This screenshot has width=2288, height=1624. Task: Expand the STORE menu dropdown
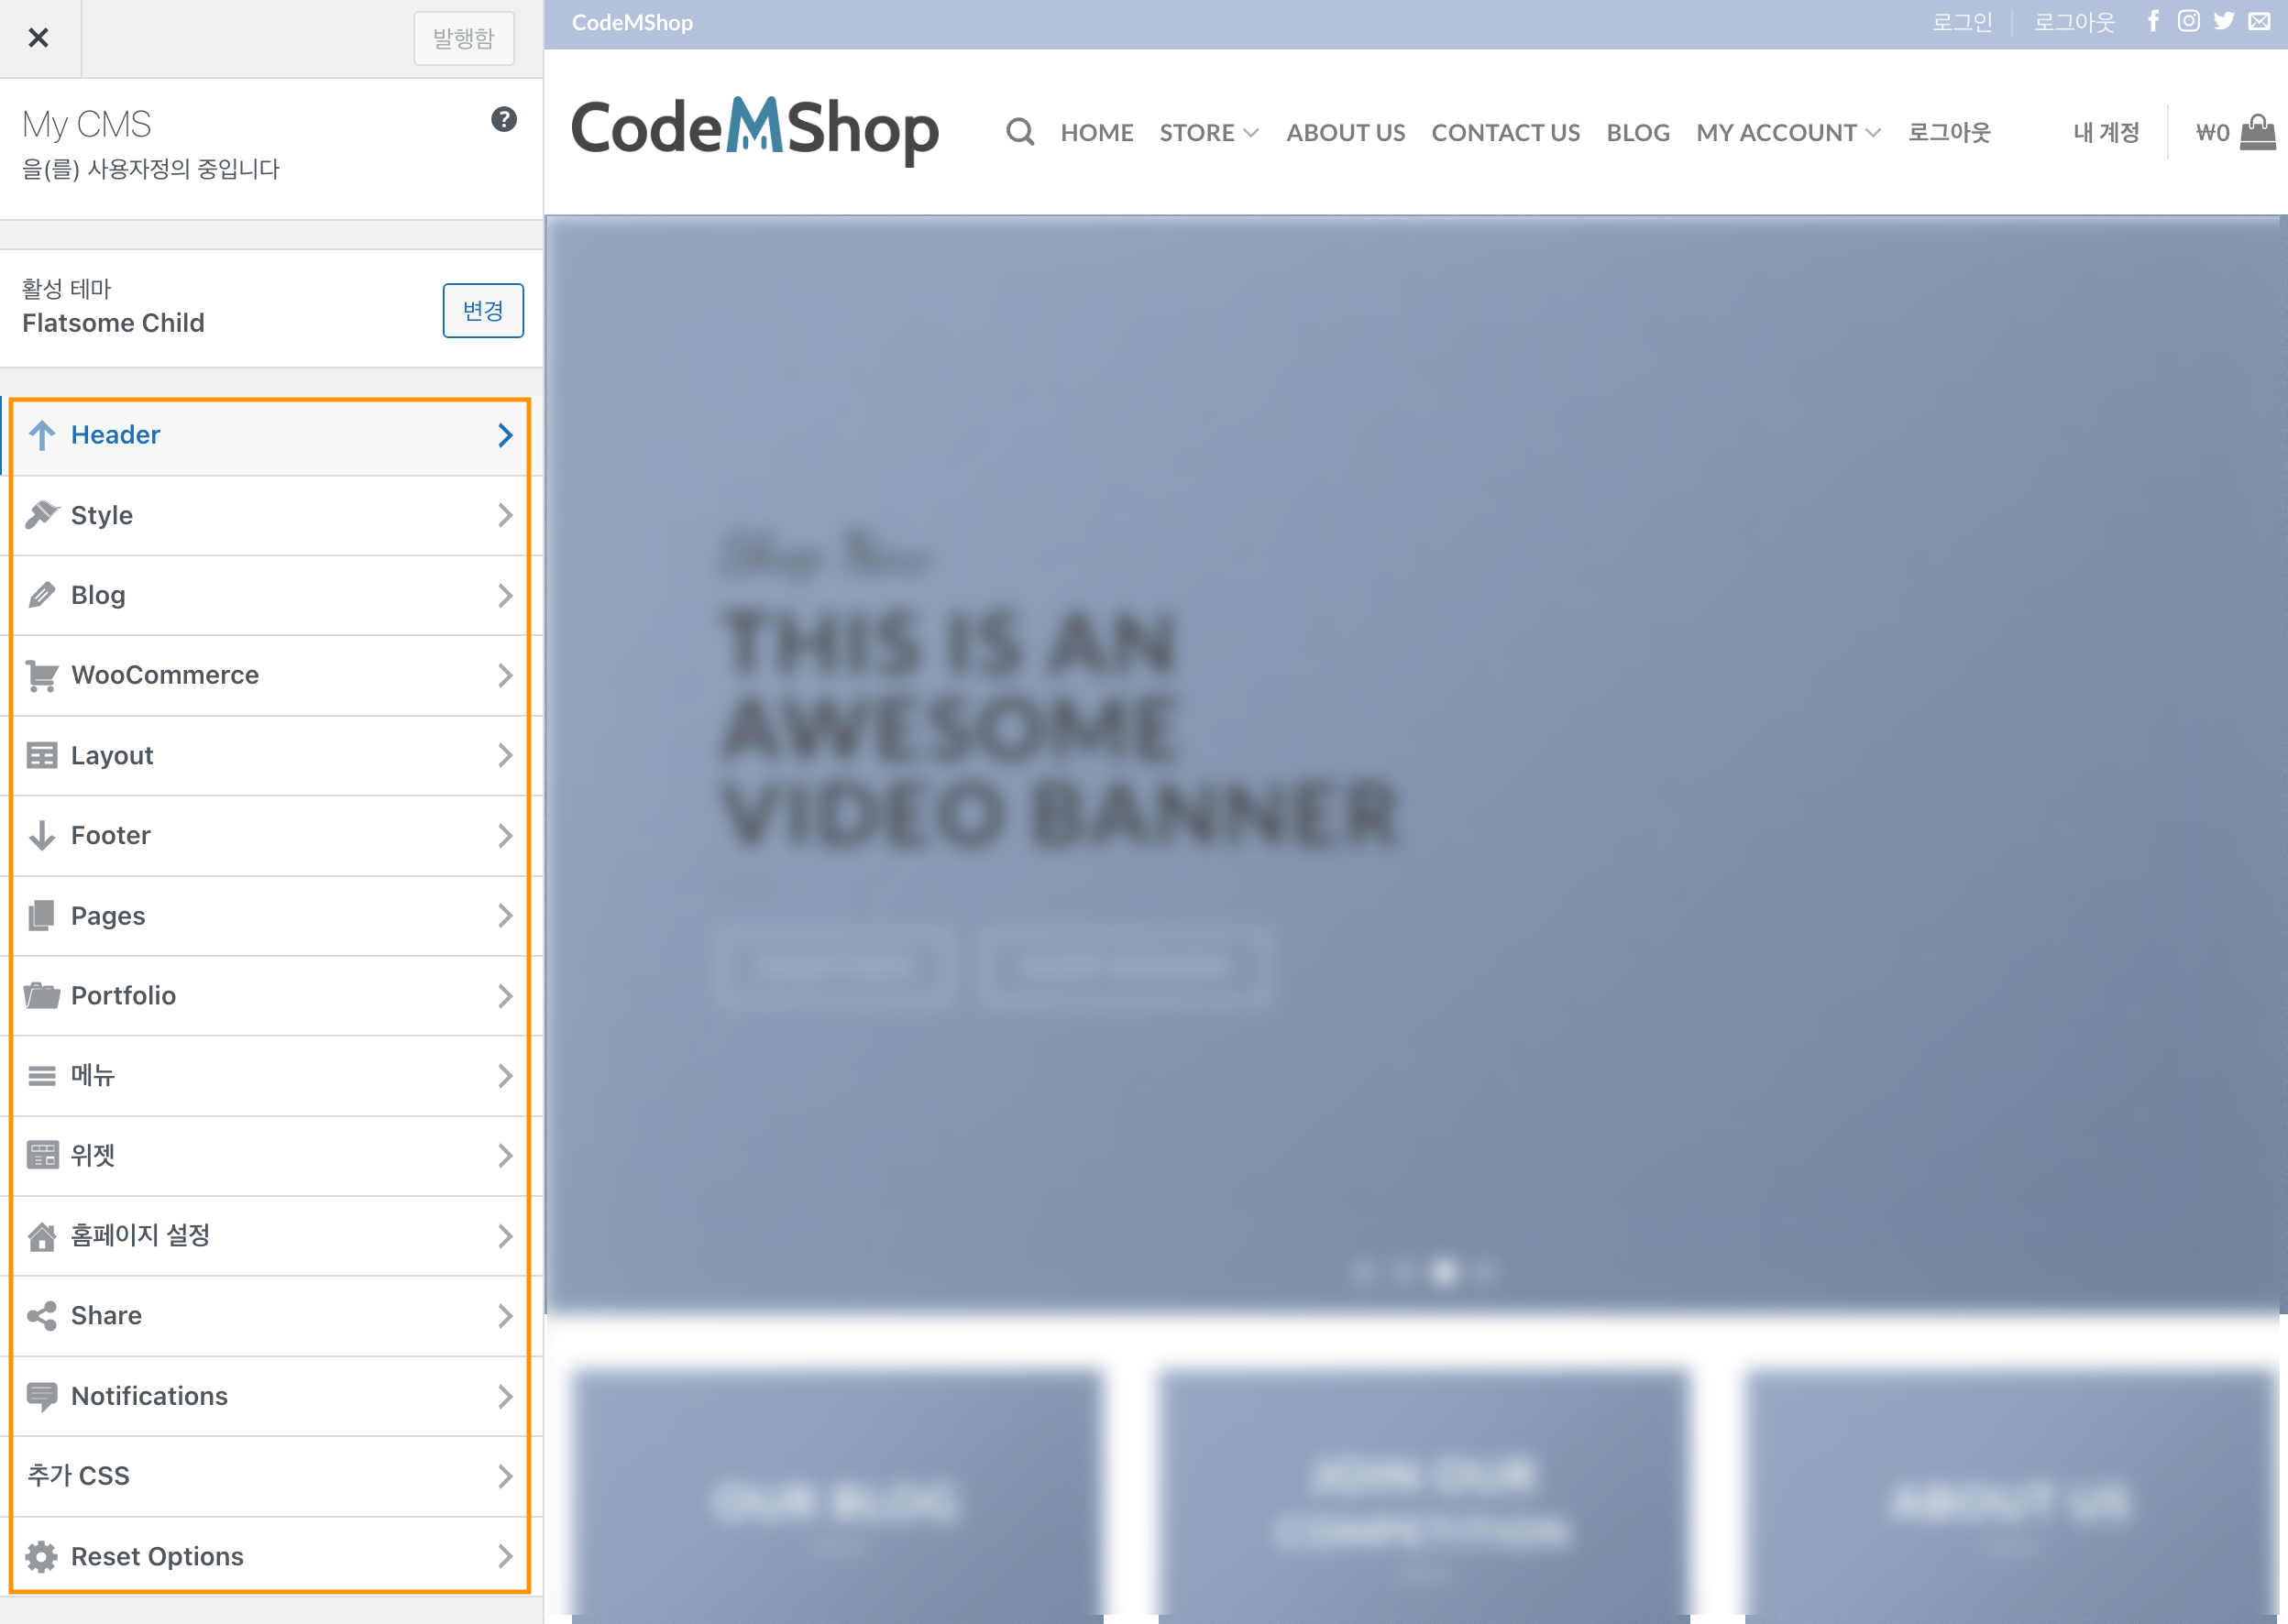pos(1208,133)
